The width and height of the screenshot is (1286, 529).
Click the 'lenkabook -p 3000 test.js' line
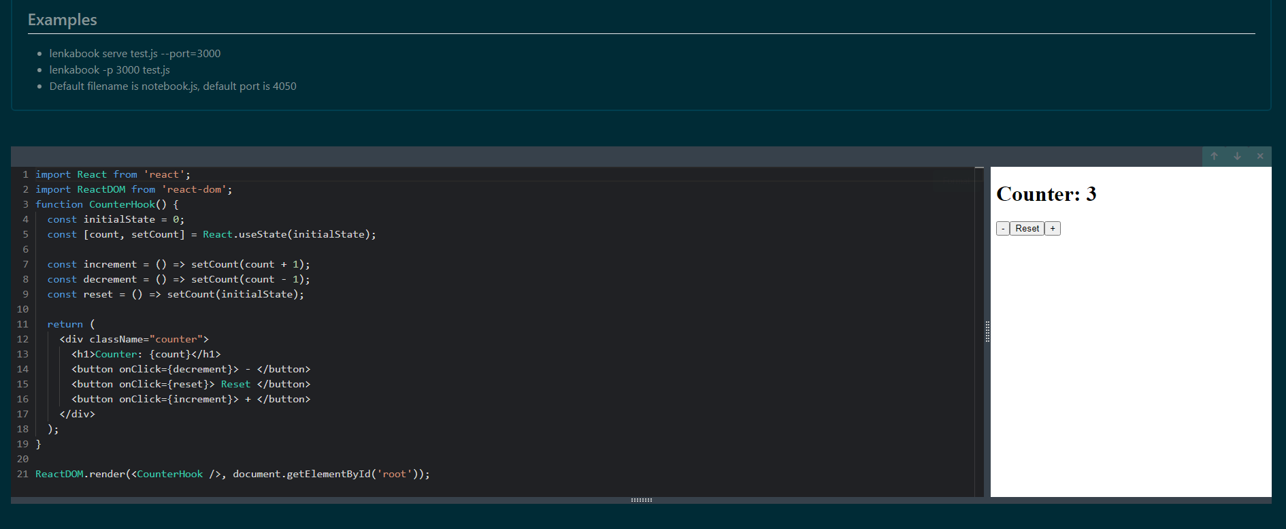(110, 69)
